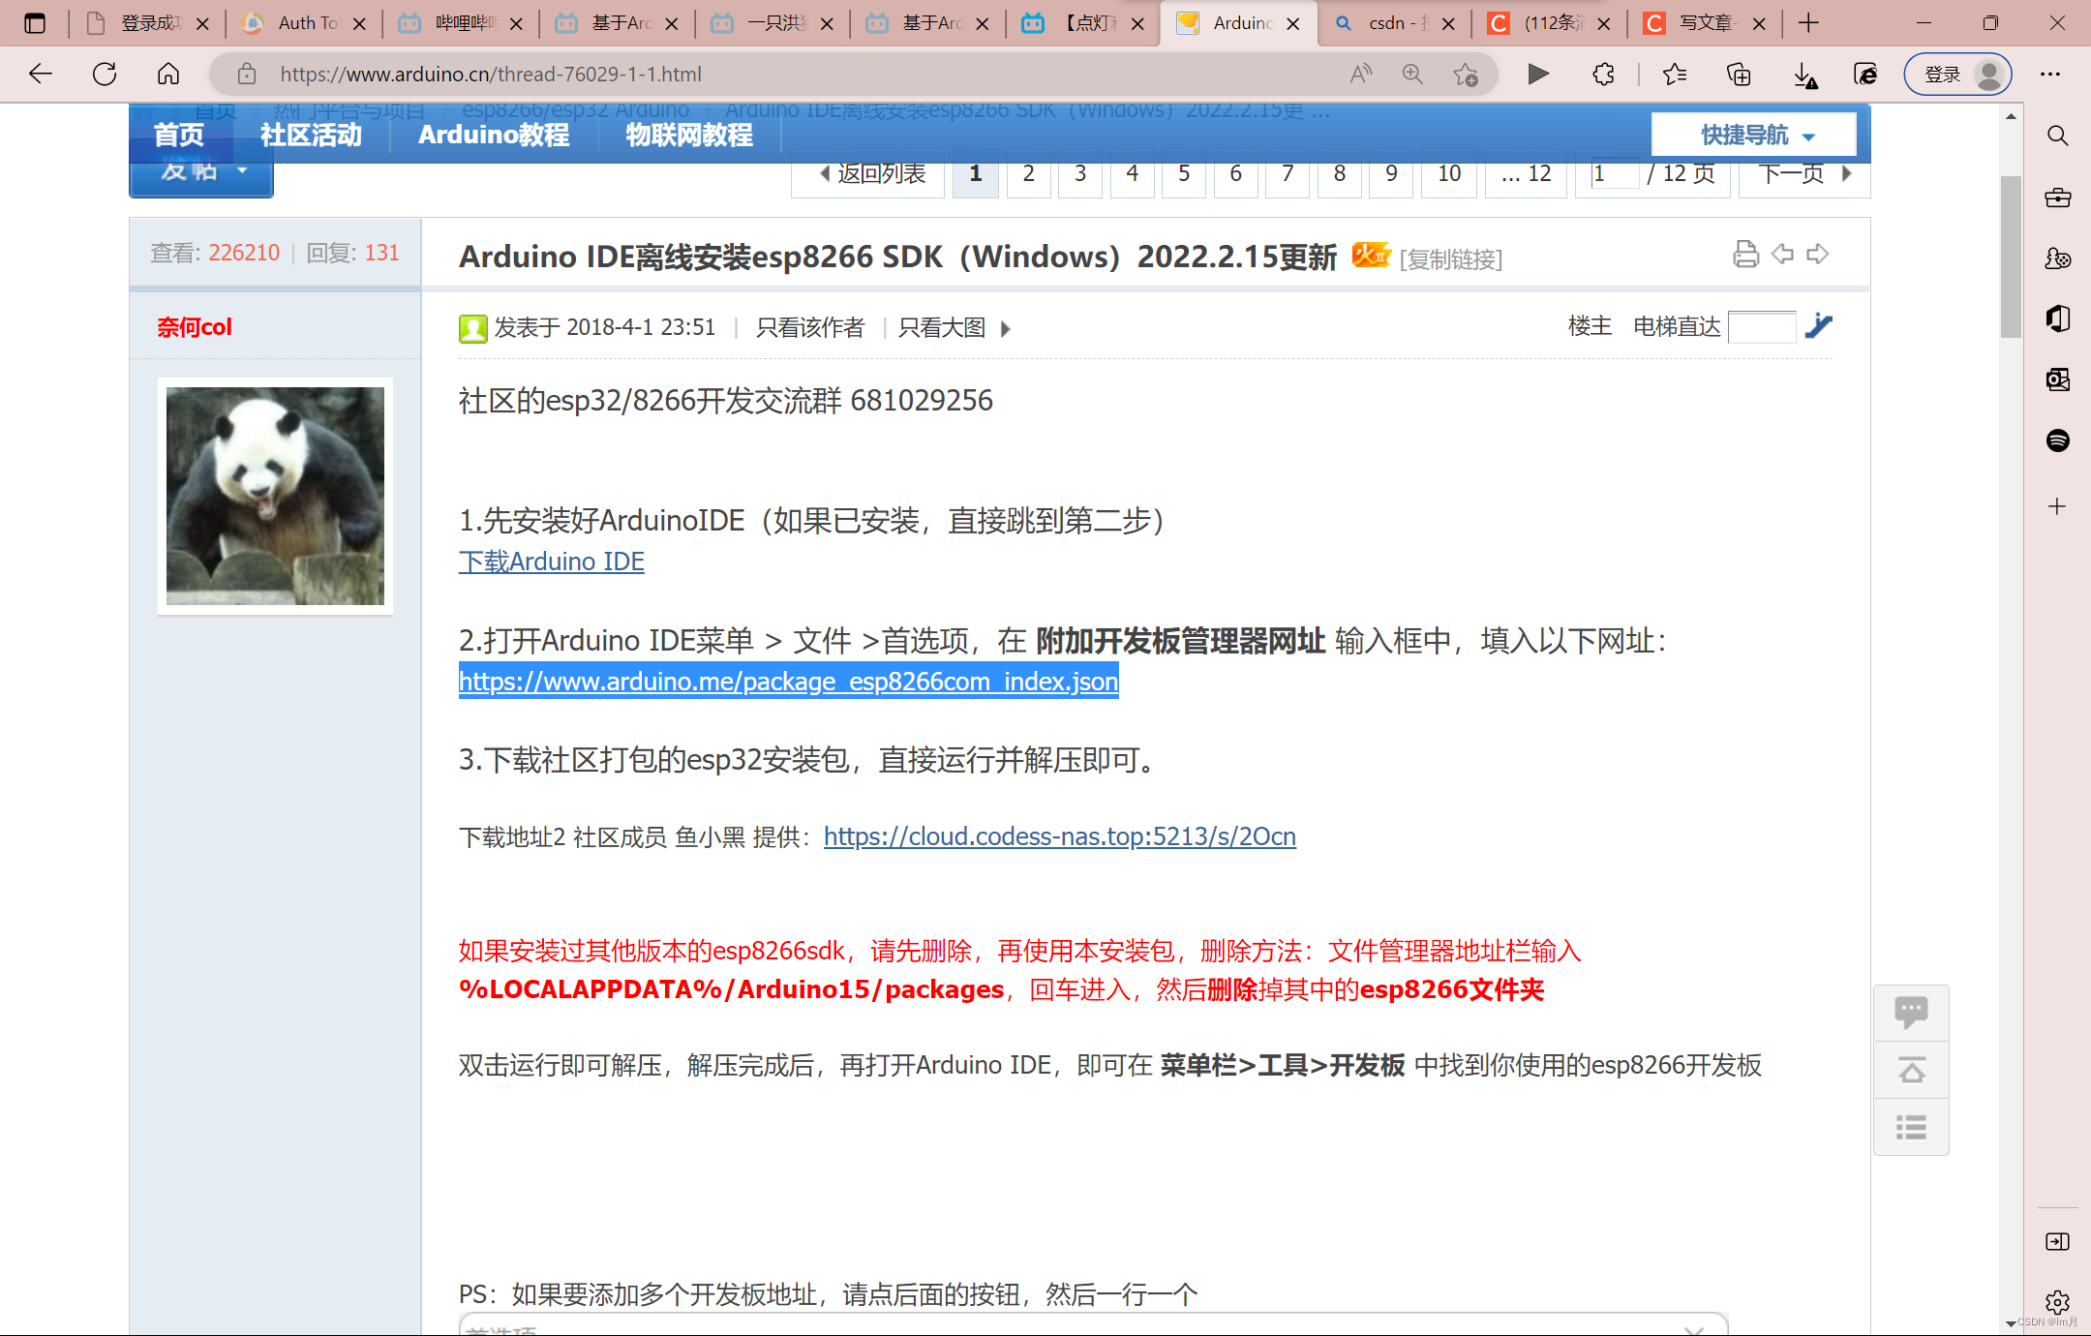Click the hot thread 火 badge
This screenshot has width=2091, height=1336.
click(1371, 255)
